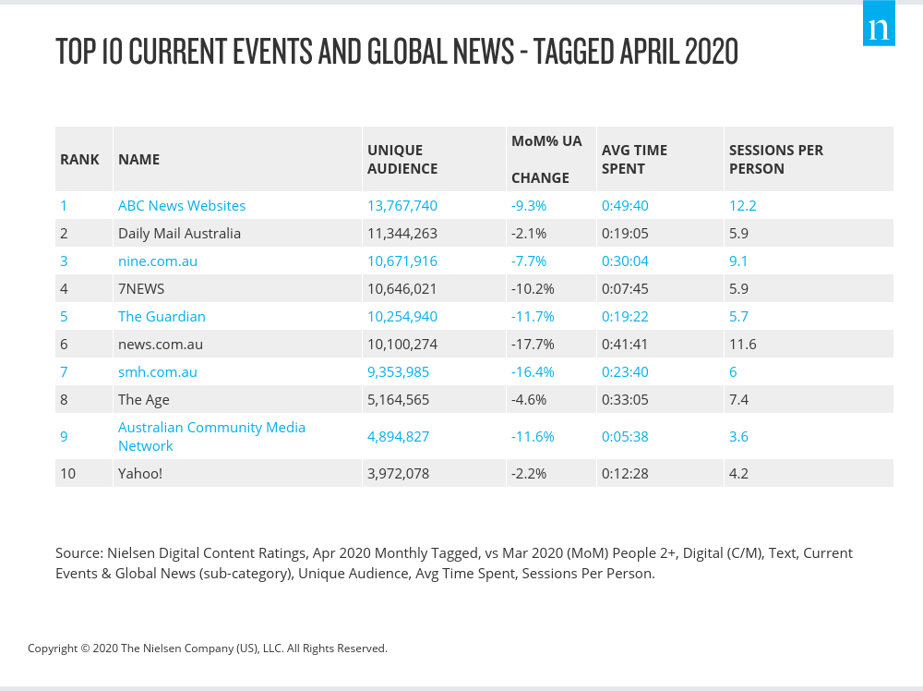Click sessions per person value 3.6
923x691 pixels.
(x=738, y=437)
